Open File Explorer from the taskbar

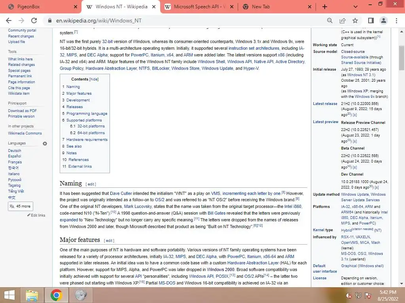coord(32,295)
